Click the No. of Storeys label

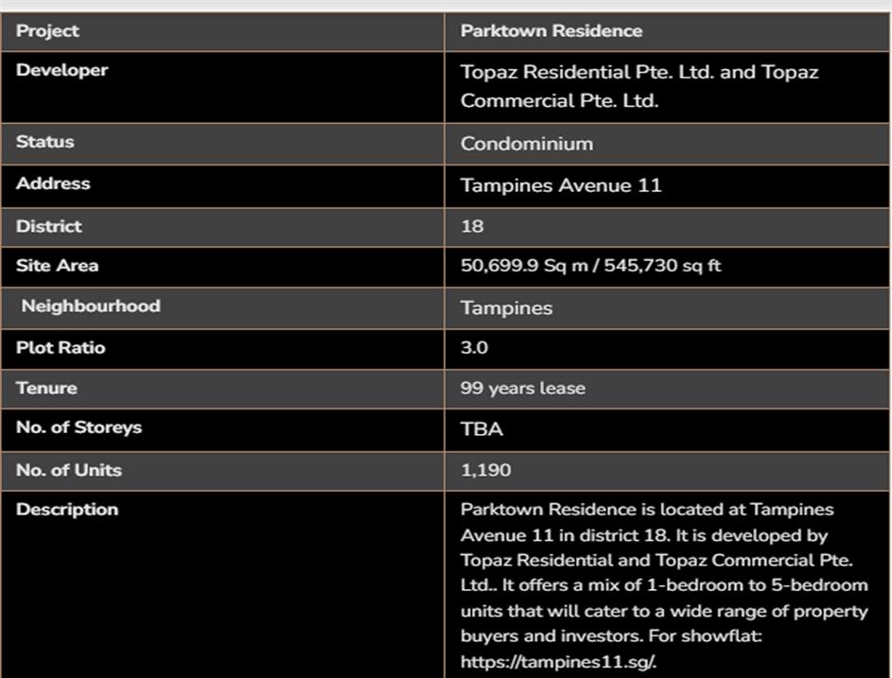[79, 427]
